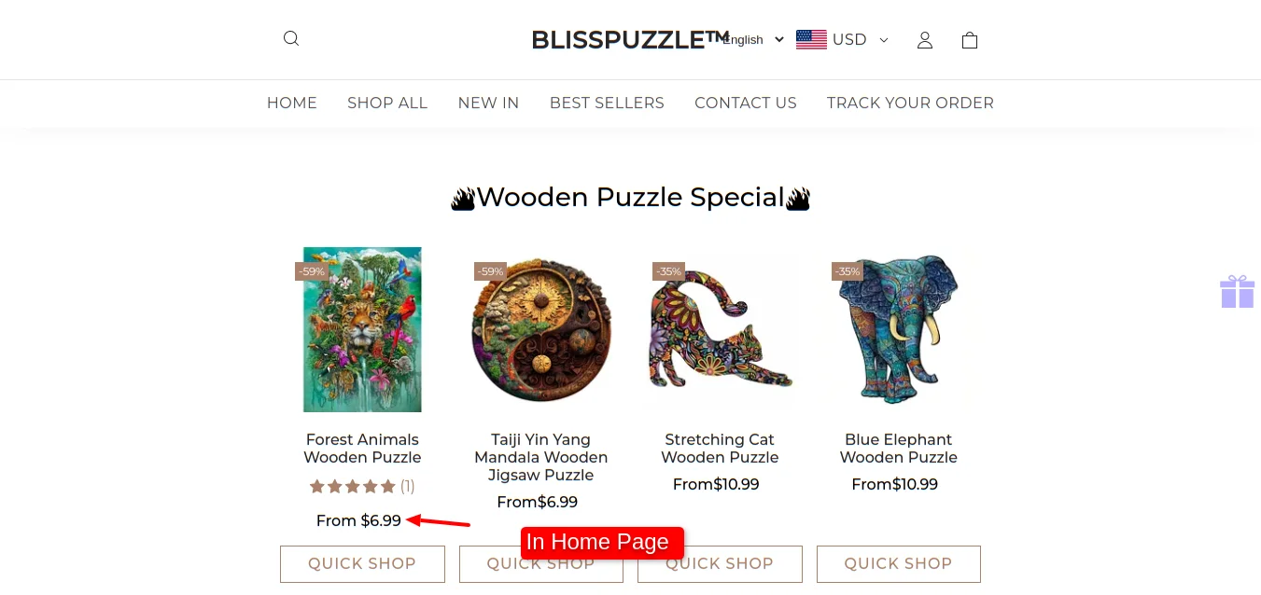Click the five-star rating for Forest Animals
The width and height of the screenshot is (1261, 595).
click(353, 486)
